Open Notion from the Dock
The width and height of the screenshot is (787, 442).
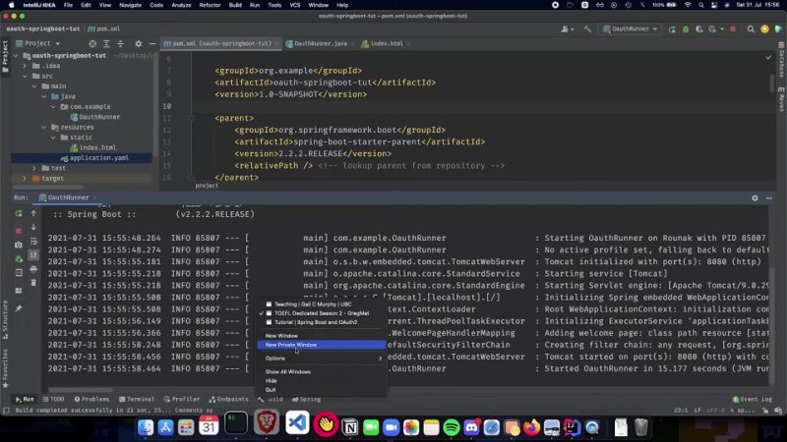pos(350,427)
